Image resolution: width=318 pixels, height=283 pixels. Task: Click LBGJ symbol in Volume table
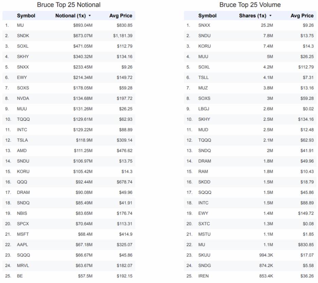[204, 109]
